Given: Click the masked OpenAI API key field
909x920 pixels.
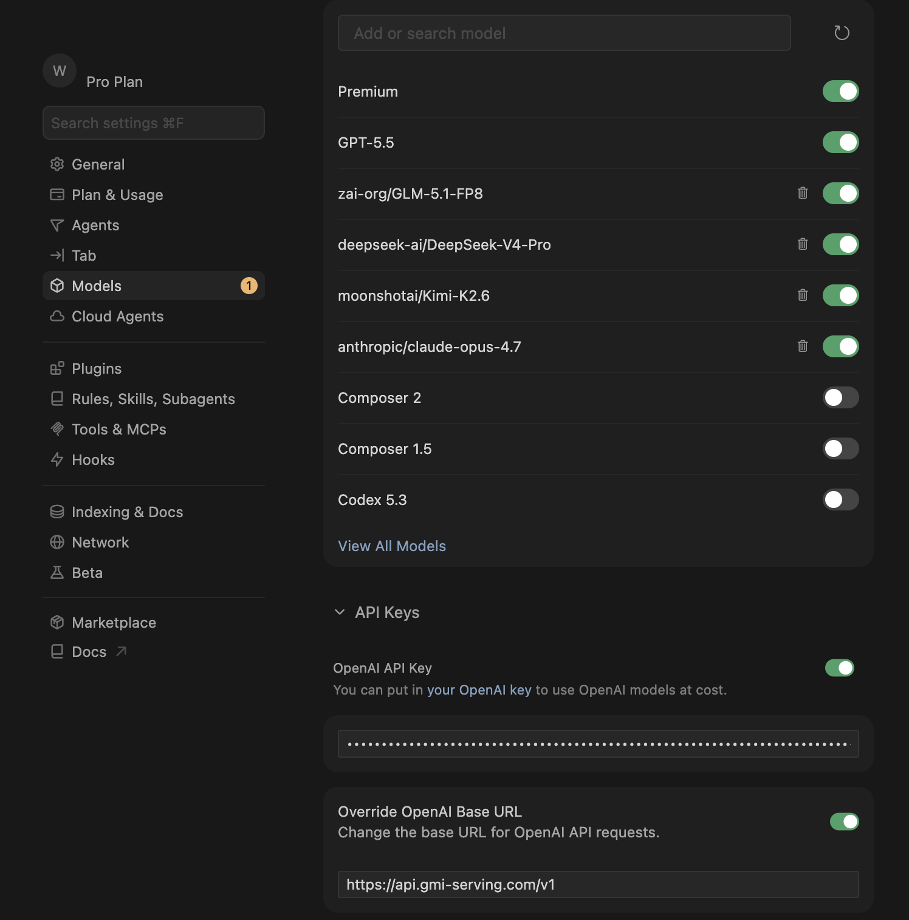Looking at the screenshot, I should (x=598, y=744).
